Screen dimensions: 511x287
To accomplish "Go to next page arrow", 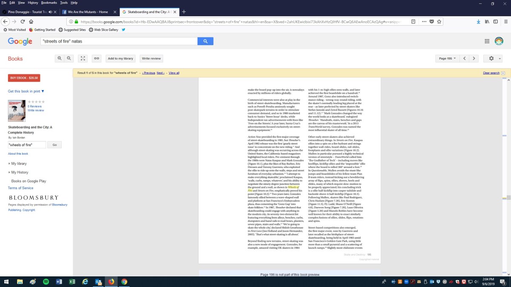I will 474,58.
